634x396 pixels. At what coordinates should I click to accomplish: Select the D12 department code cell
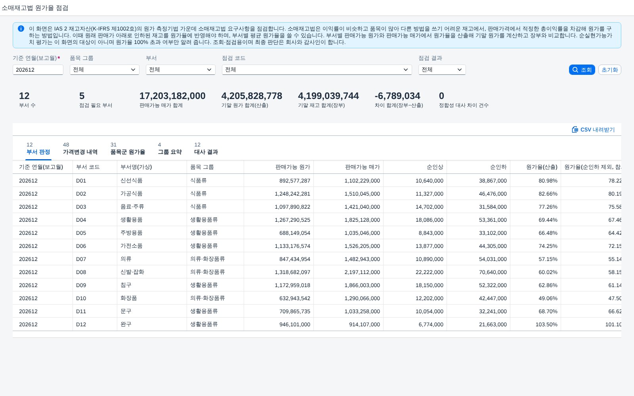[x=95, y=324]
